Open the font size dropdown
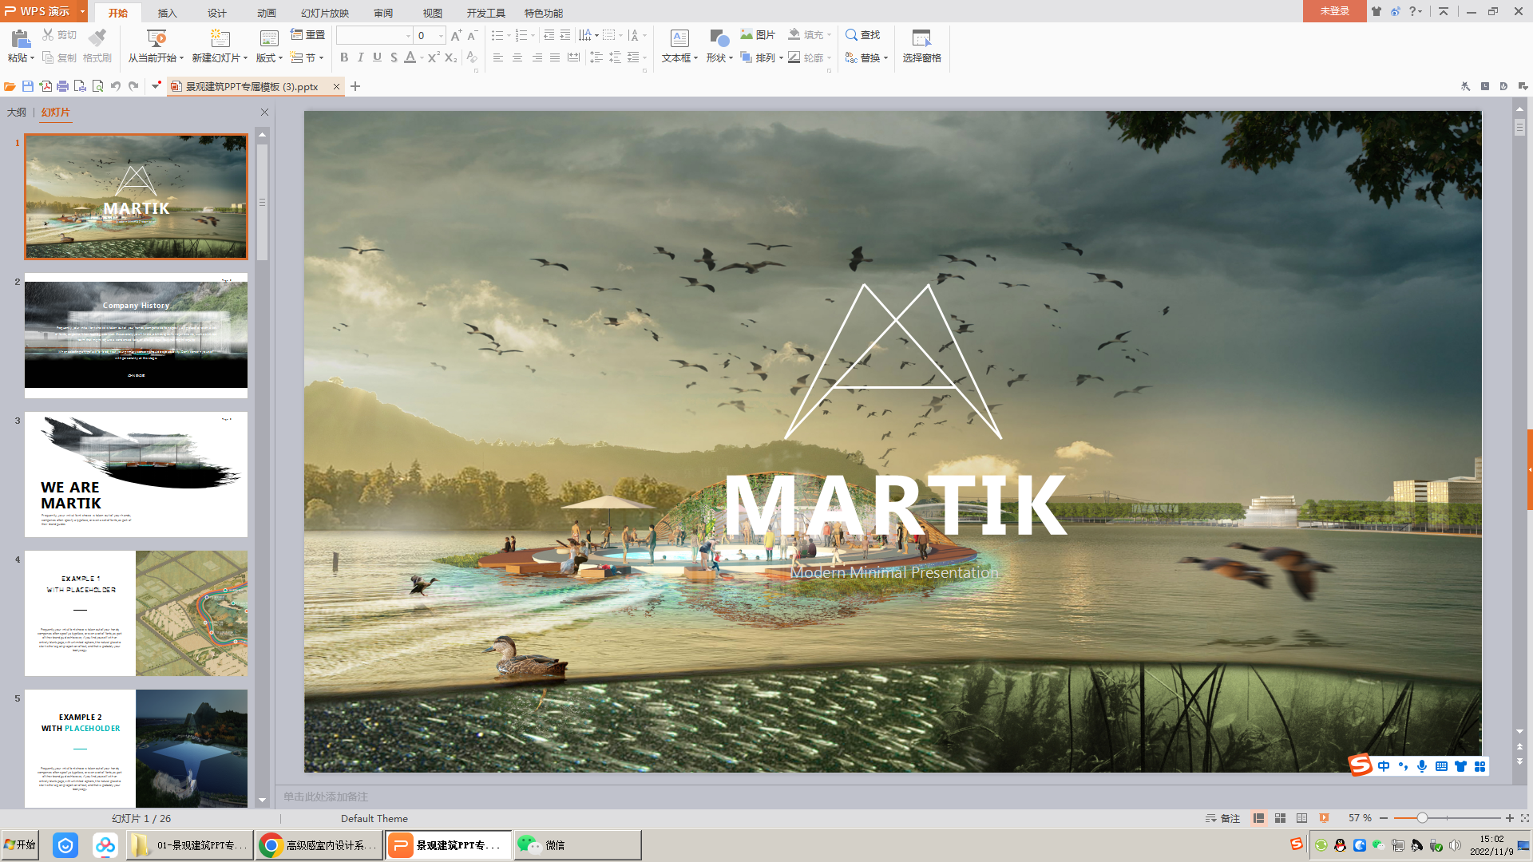 coord(441,36)
